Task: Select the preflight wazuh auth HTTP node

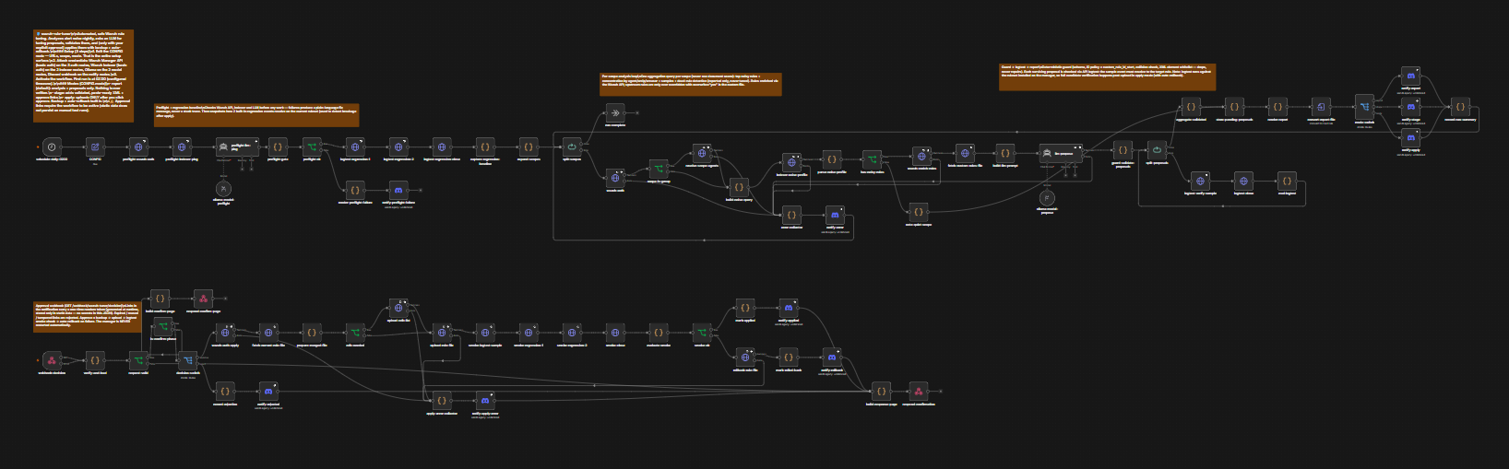Action: 138,147
